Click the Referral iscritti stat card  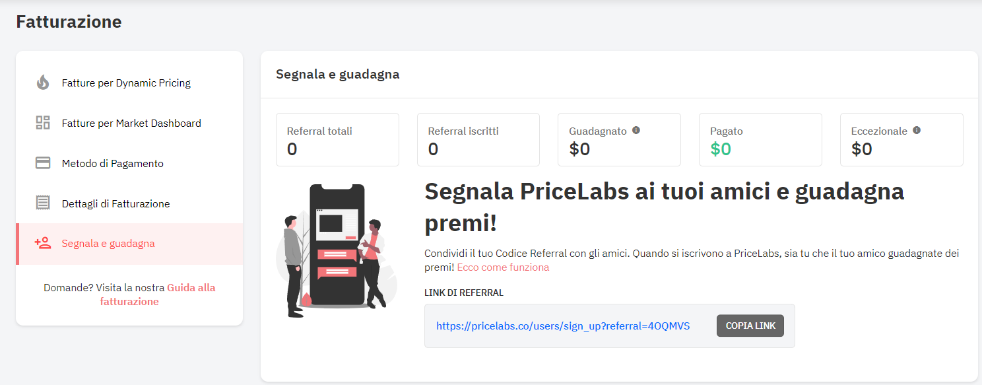(x=478, y=139)
